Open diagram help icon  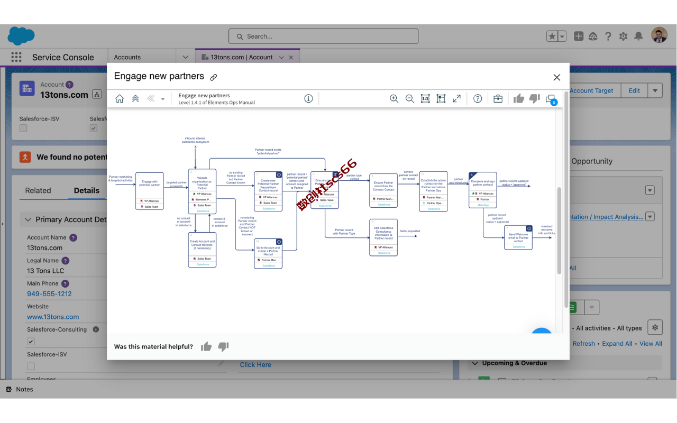click(478, 99)
